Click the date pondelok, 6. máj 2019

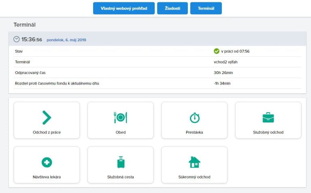pos(66,40)
